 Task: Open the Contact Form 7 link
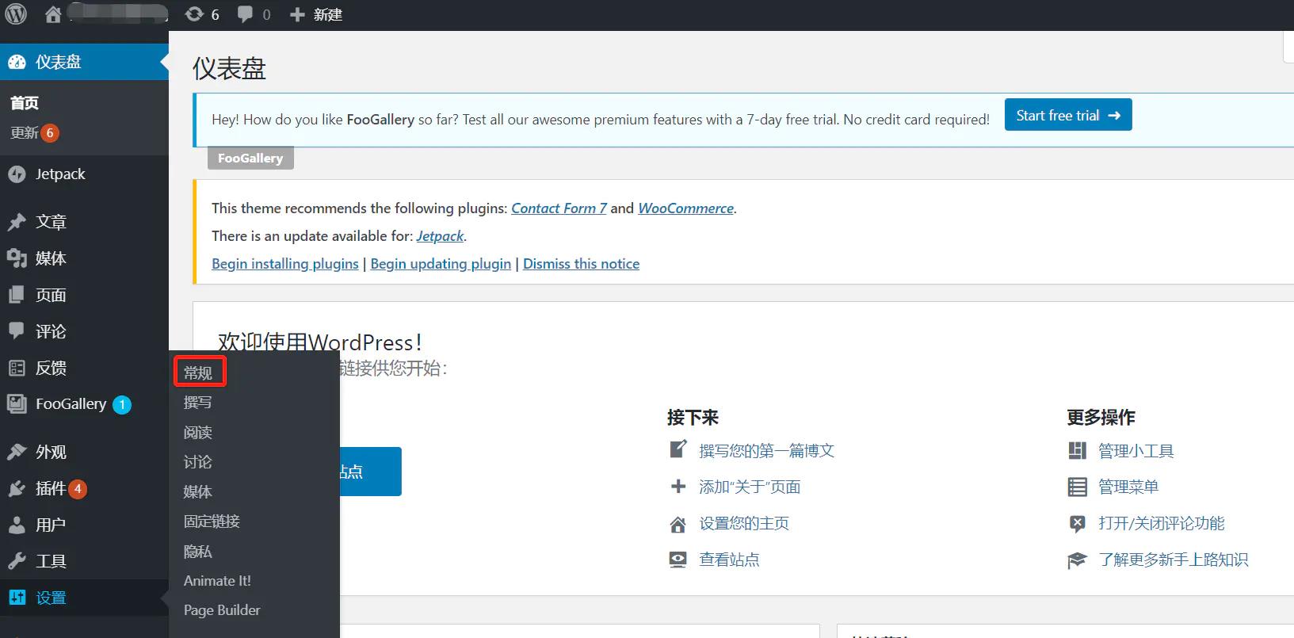point(559,208)
